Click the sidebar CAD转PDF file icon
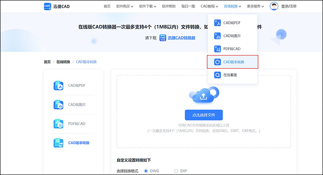 tap(59, 86)
